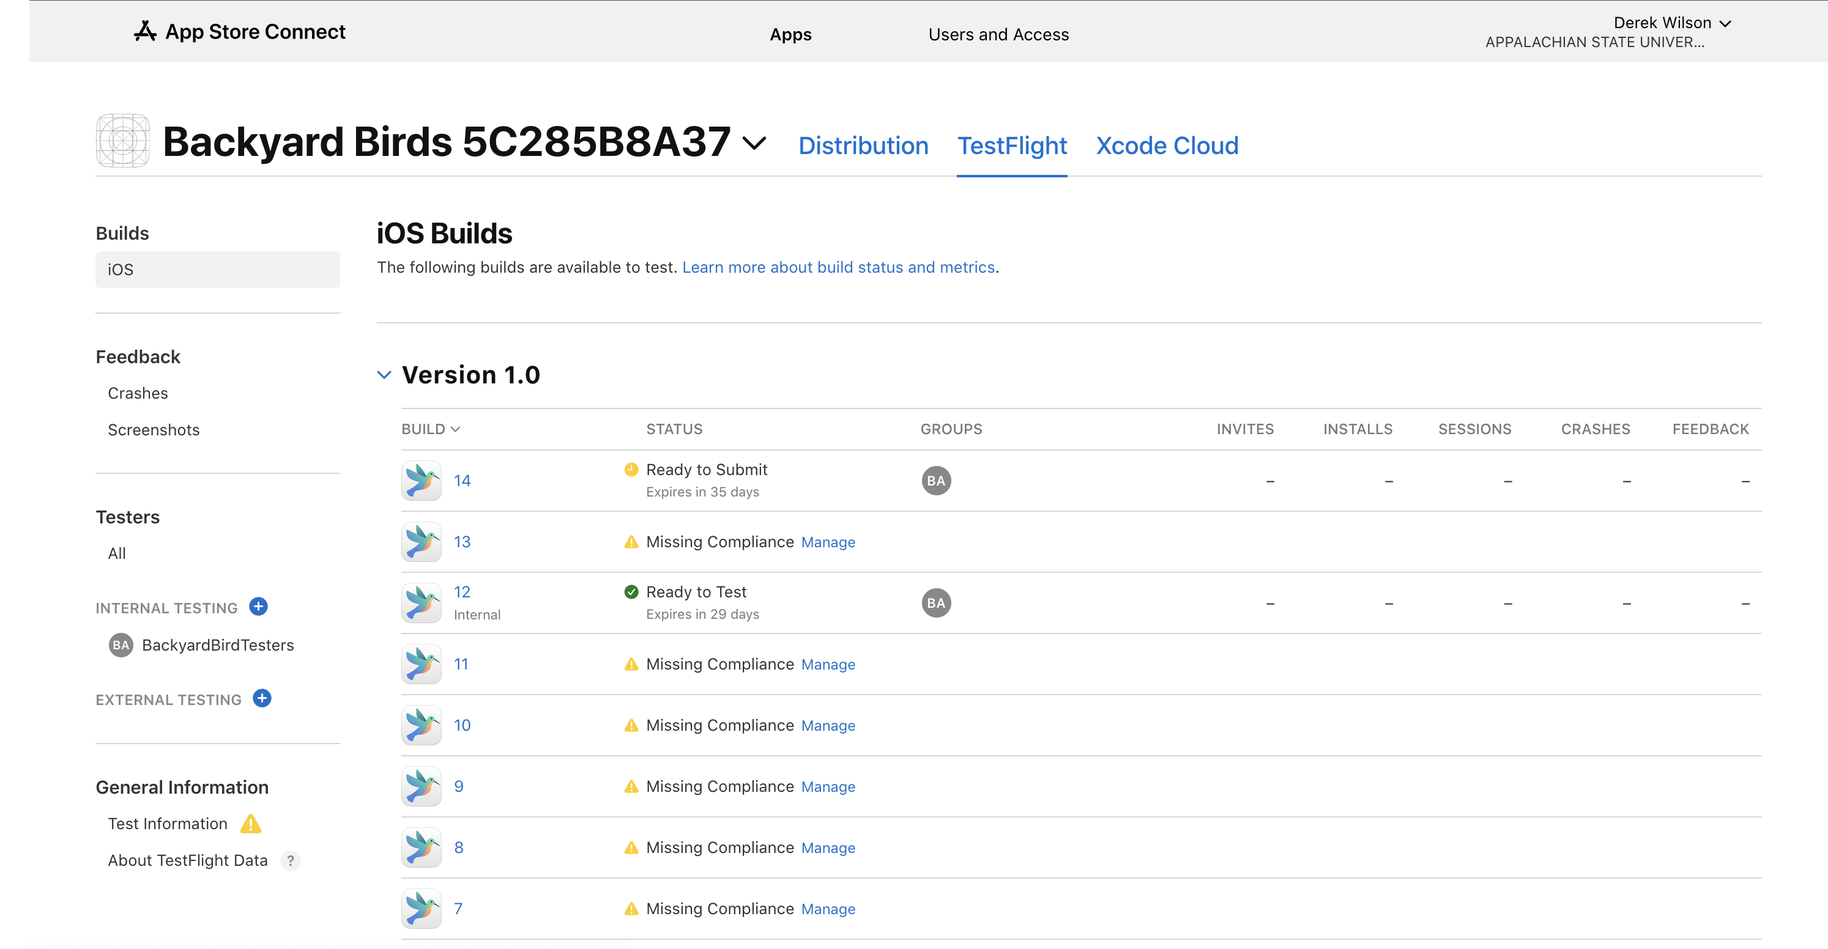This screenshot has height=949, width=1828.
Task: Open the Apps menu in top bar
Action: pyautogui.click(x=790, y=34)
